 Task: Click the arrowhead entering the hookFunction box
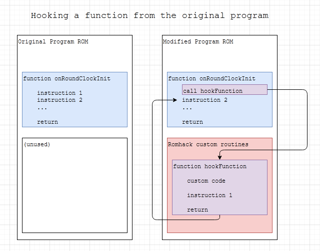(x=220, y=157)
